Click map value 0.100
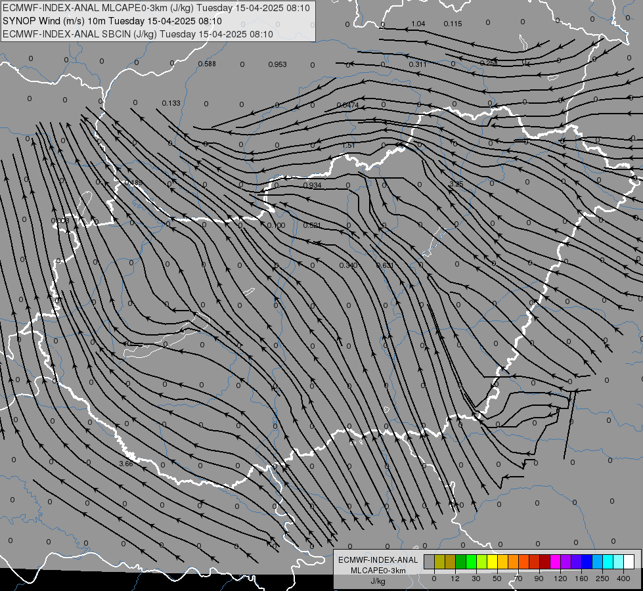Screen dimensions: 643x591 276,226
